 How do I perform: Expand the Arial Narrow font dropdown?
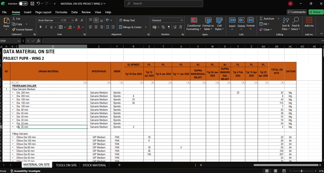61,20
